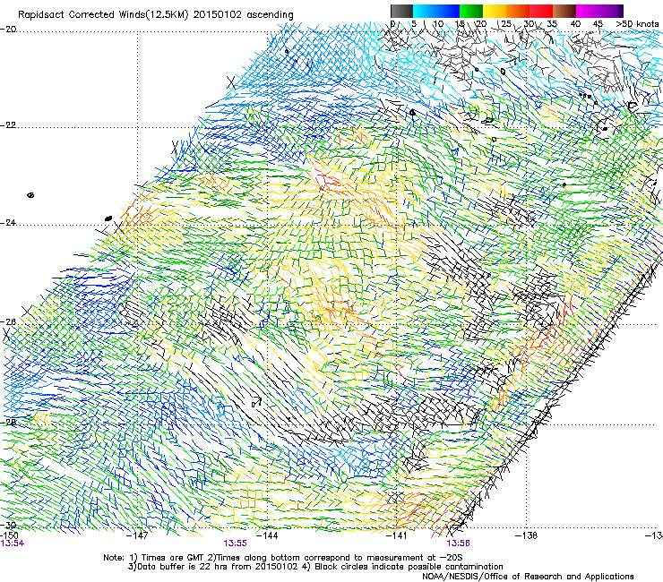The width and height of the screenshot is (663, 582).
Task: Click the "-30" latitude axis label
Action: pos(8,526)
